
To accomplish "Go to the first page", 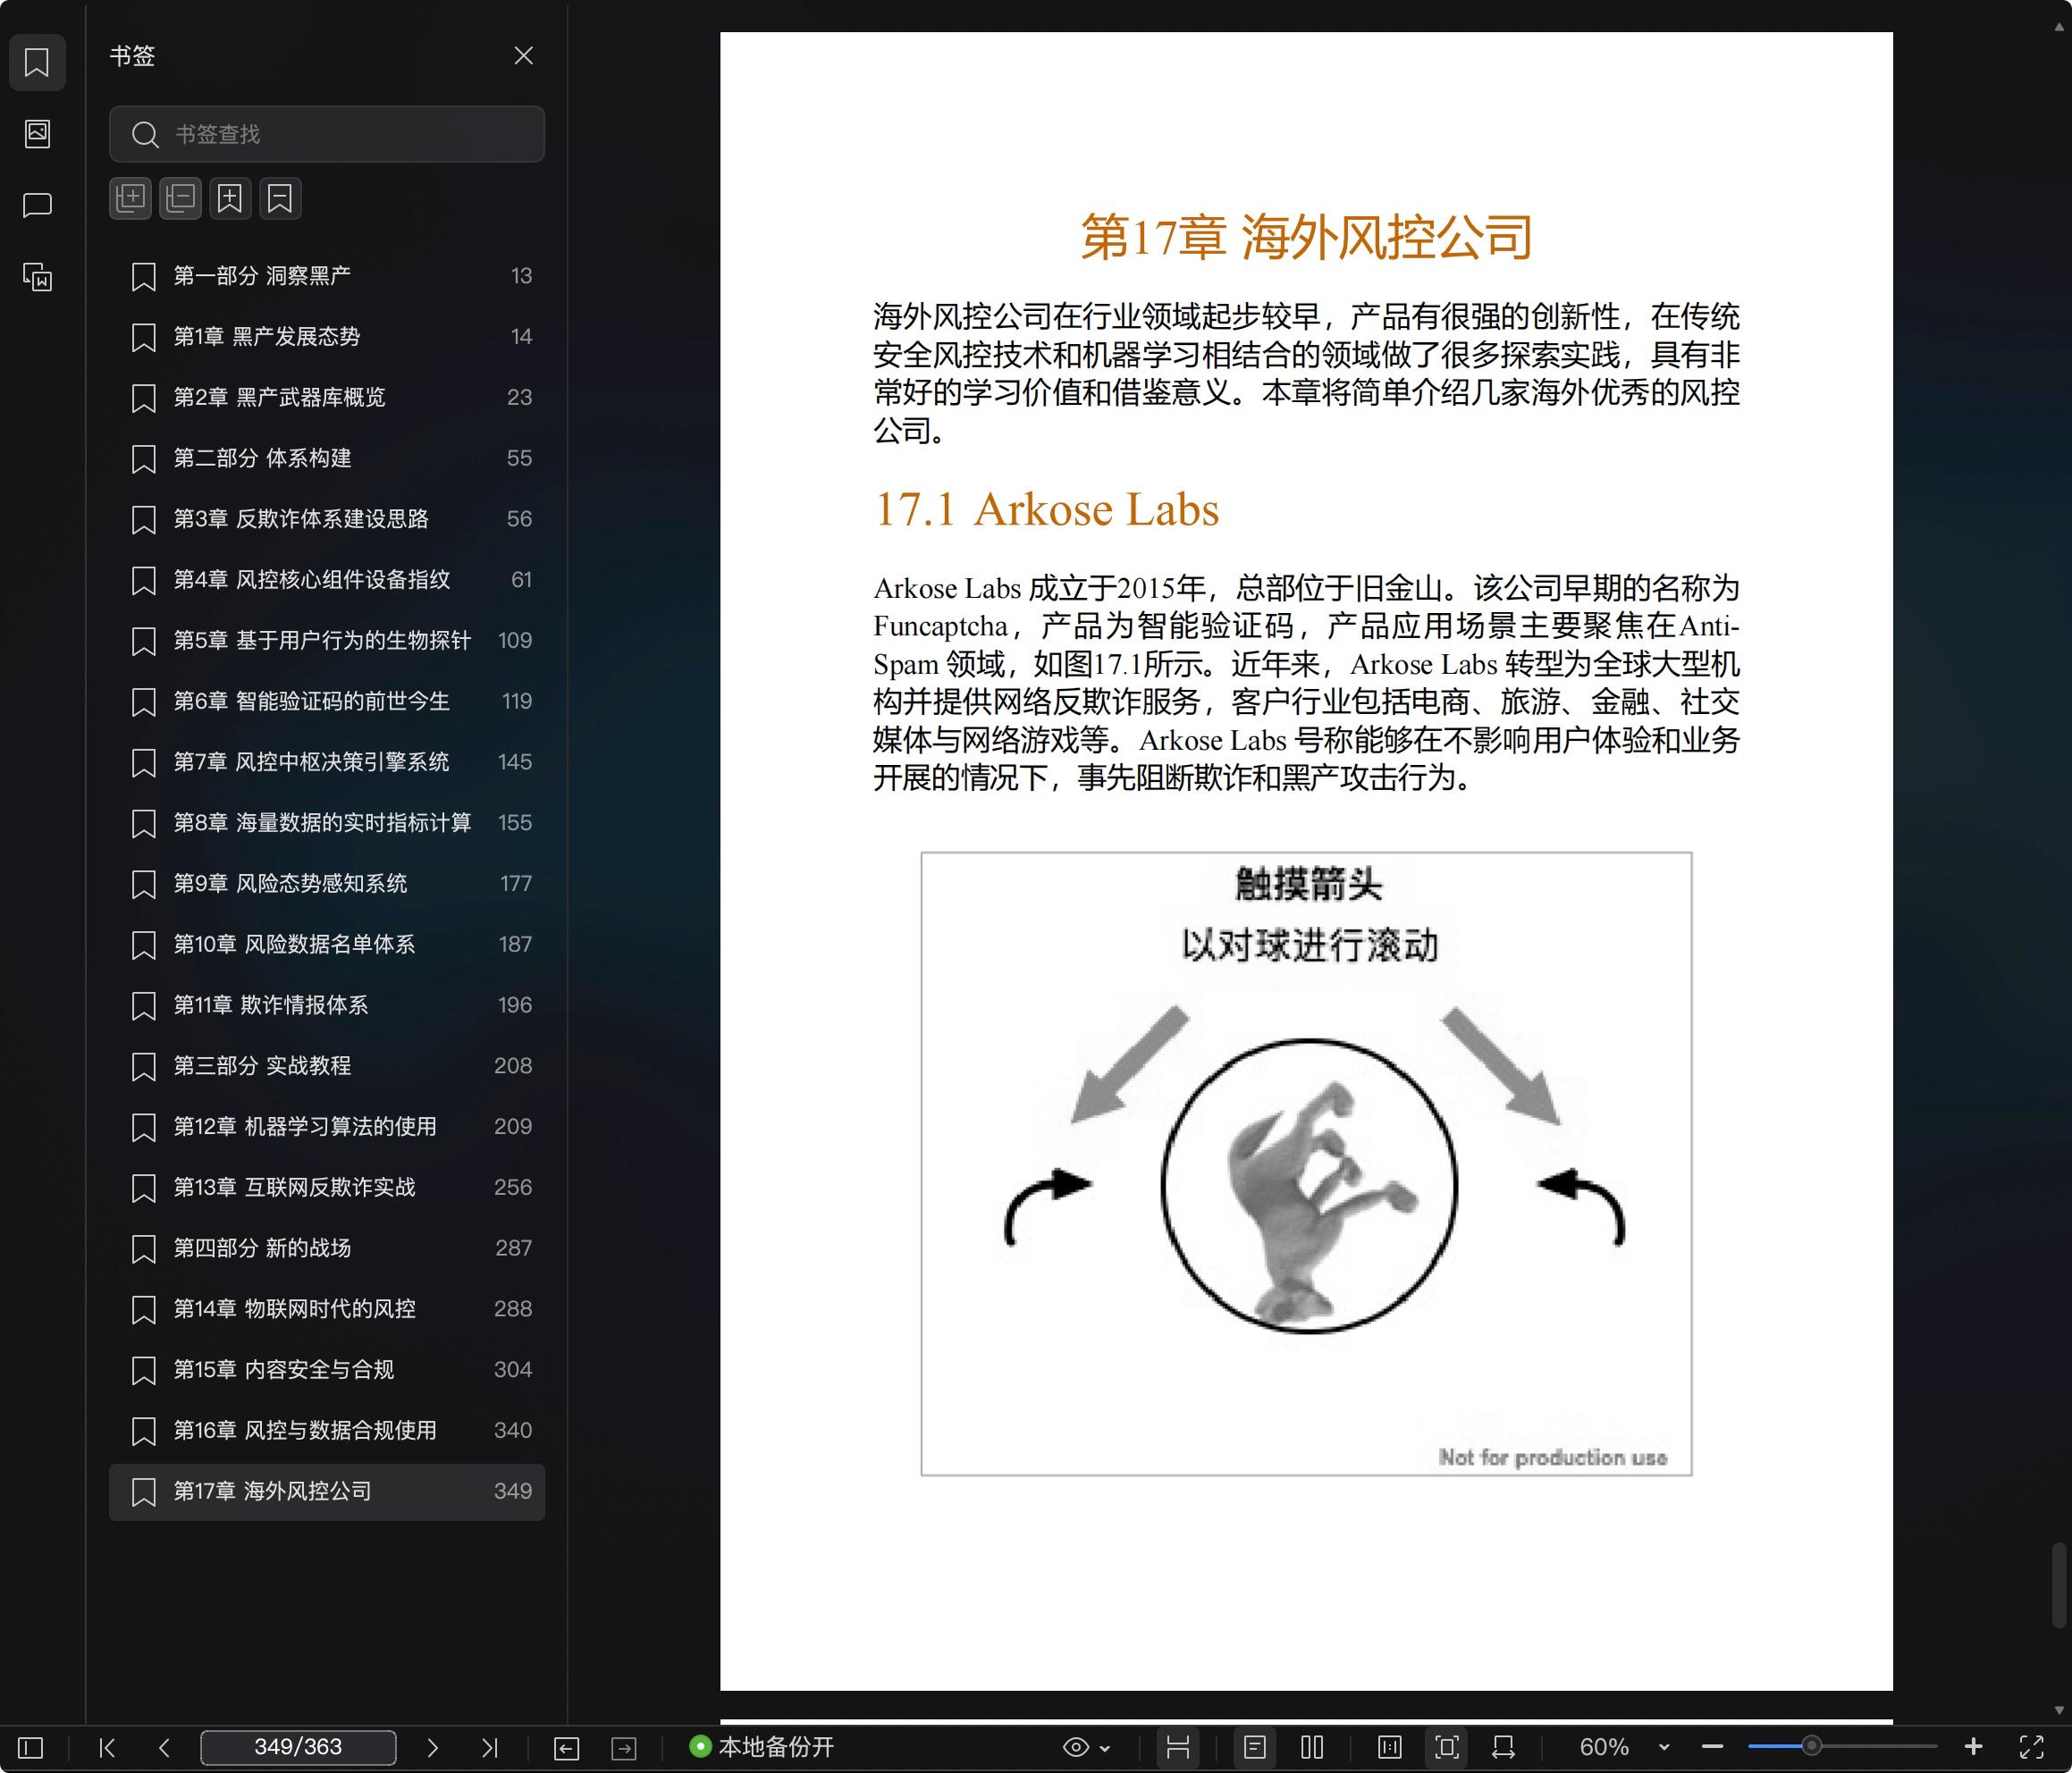I will pyautogui.click(x=107, y=1747).
